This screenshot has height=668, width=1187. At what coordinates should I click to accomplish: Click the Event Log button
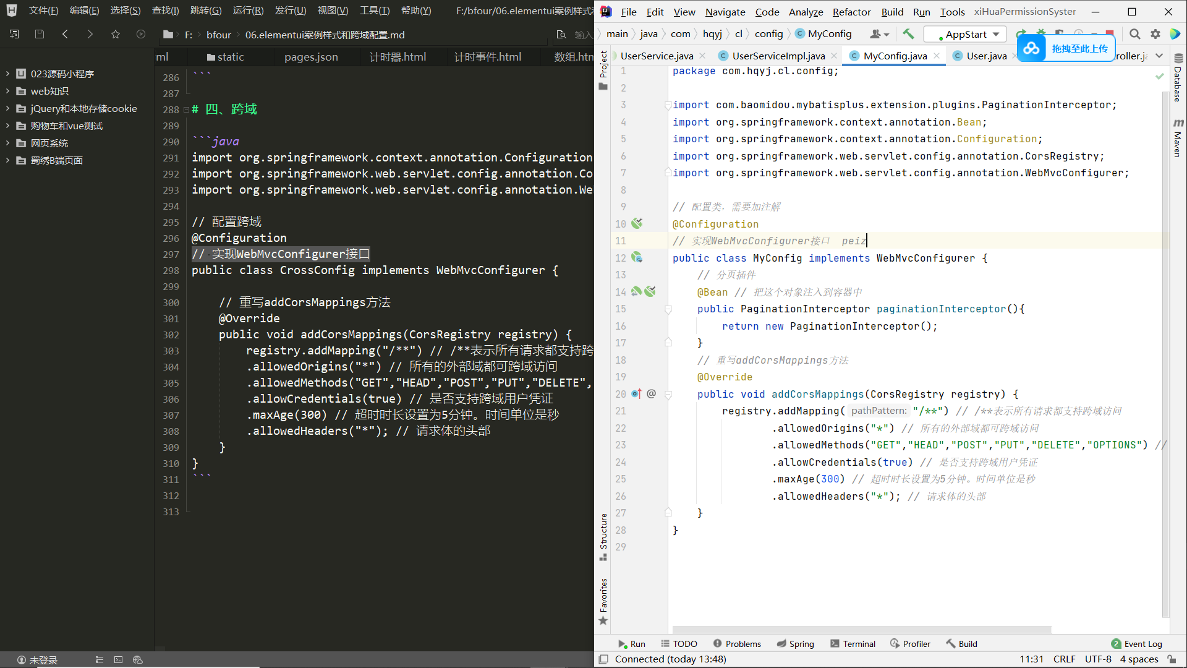tap(1136, 644)
